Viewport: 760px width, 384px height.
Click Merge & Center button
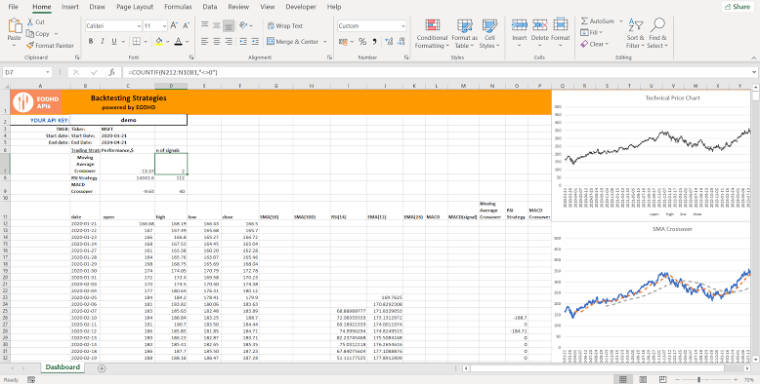293,42
